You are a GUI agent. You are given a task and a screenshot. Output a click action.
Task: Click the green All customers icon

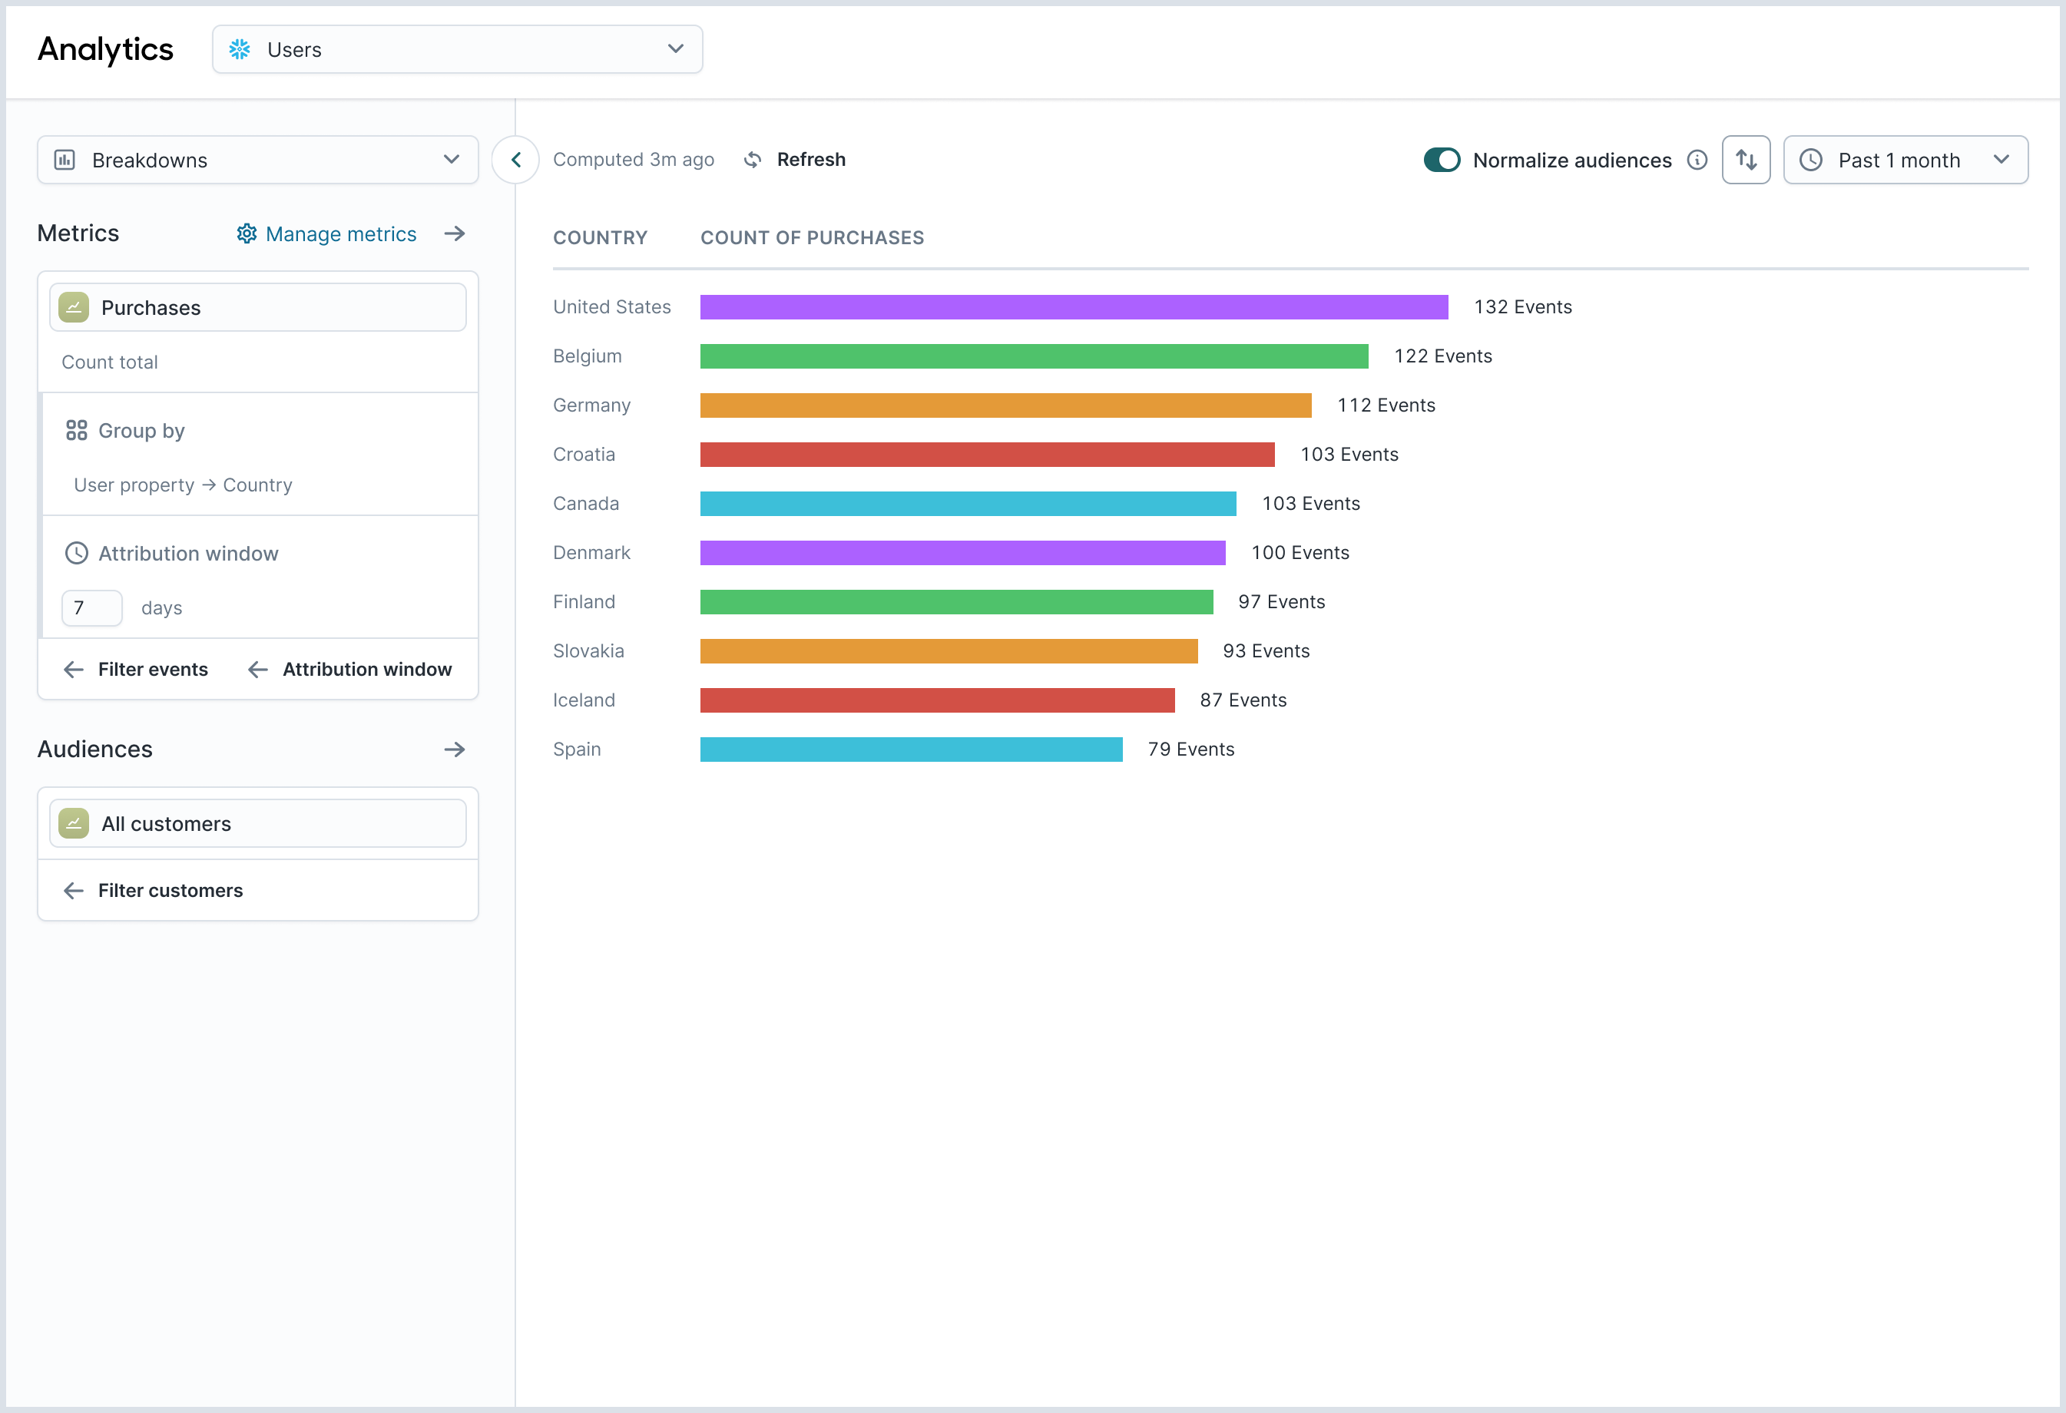pyautogui.click(x=74, y=823)
